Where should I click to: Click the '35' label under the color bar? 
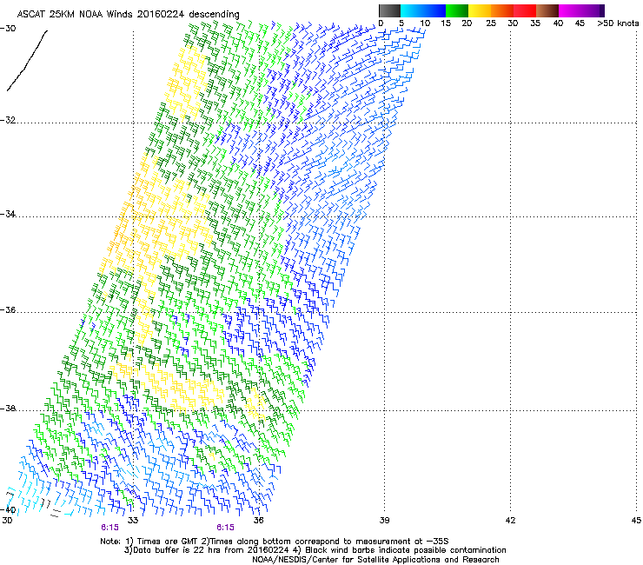click(x=534, y=23)
